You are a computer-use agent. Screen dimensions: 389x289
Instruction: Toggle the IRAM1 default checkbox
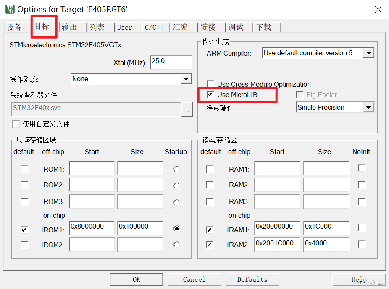point(210,230)
